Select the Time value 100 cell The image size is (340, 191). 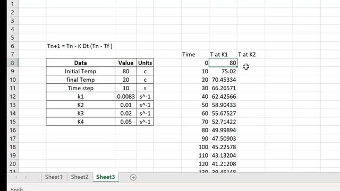195,147
